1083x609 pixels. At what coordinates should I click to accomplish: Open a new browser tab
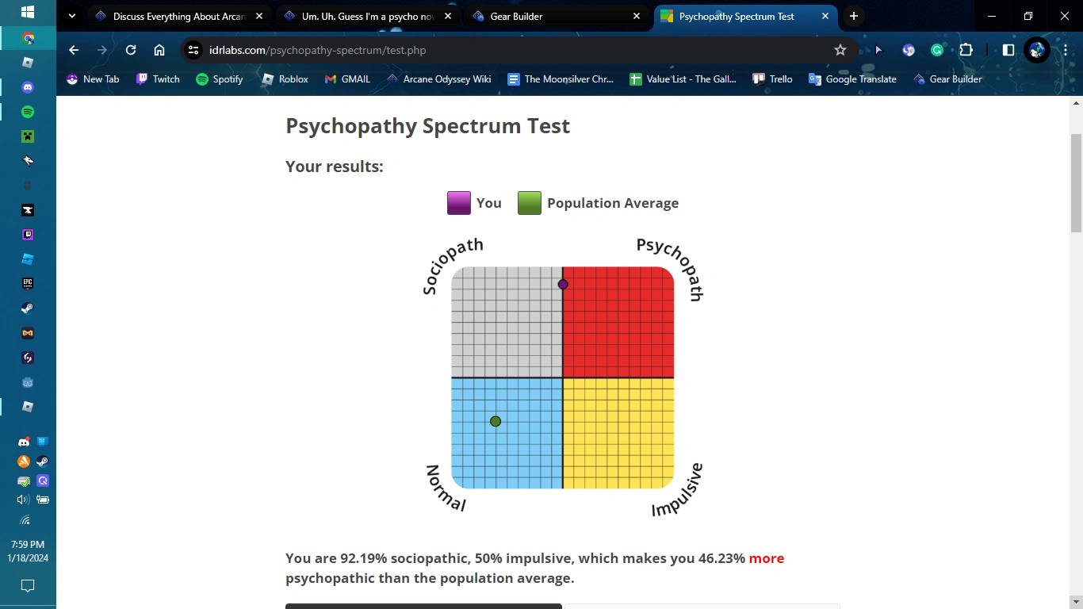pos(854,16)
